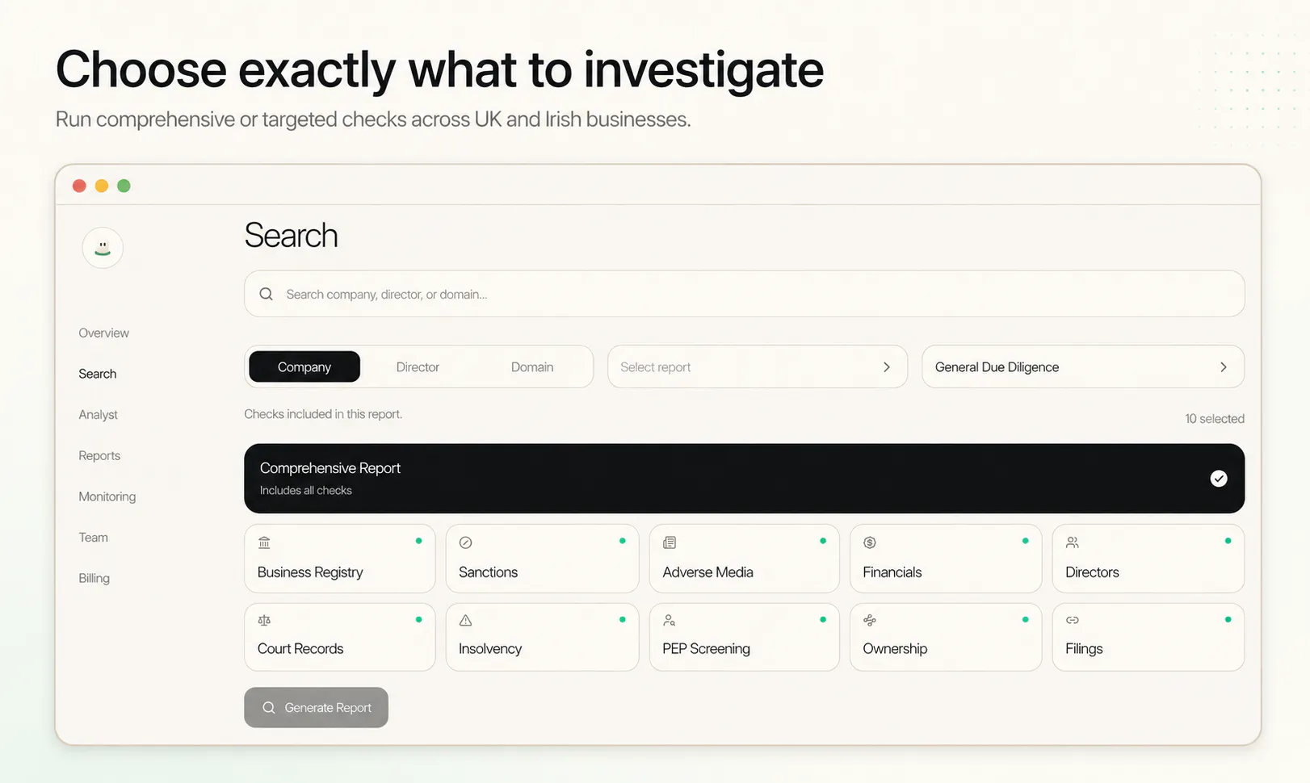
Task: Uncheck the Comprehensive Report checkmark
Action: (1219, 479)
